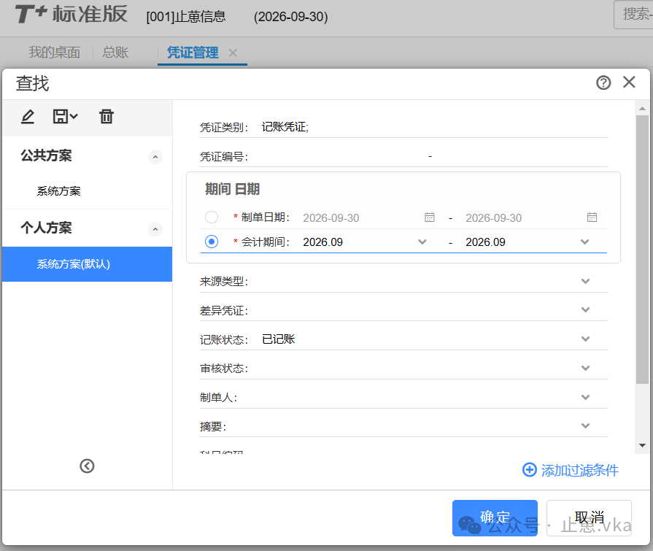Open the 制单日期 start calendar picker
Image resolution: width=653 pixels, height=551 pixels.
(429, 217)
